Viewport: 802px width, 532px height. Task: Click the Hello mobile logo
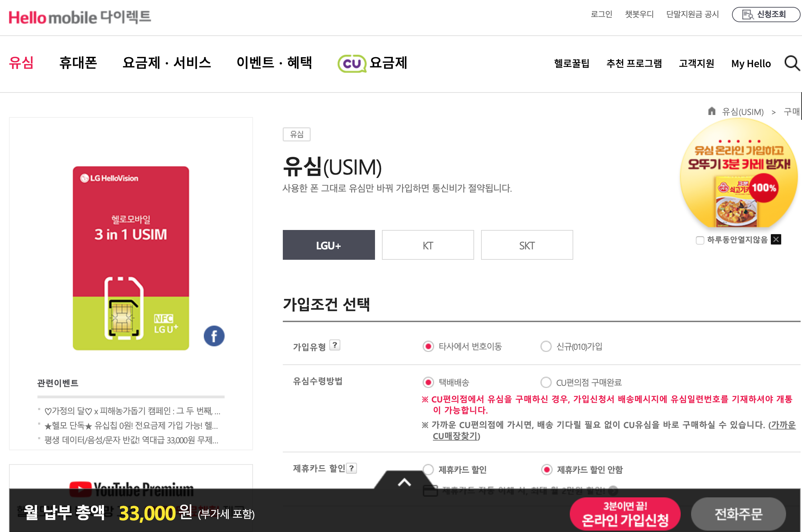[x=80, y=17]
